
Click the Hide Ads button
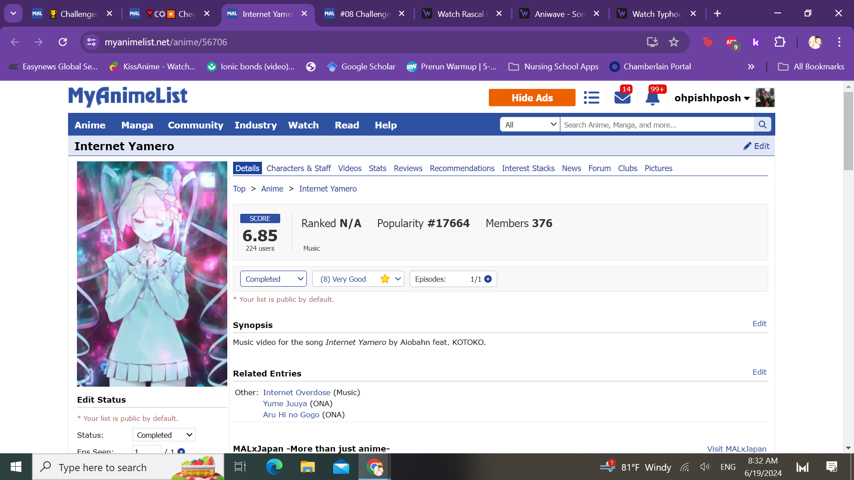click(x=532, y=98)
